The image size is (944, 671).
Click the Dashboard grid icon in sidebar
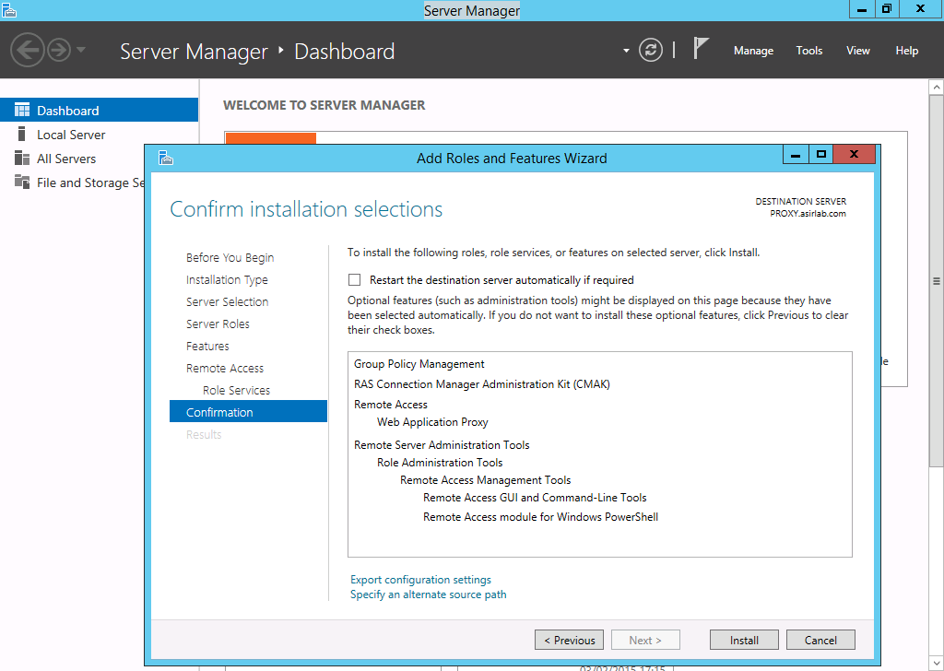point(22,110)
